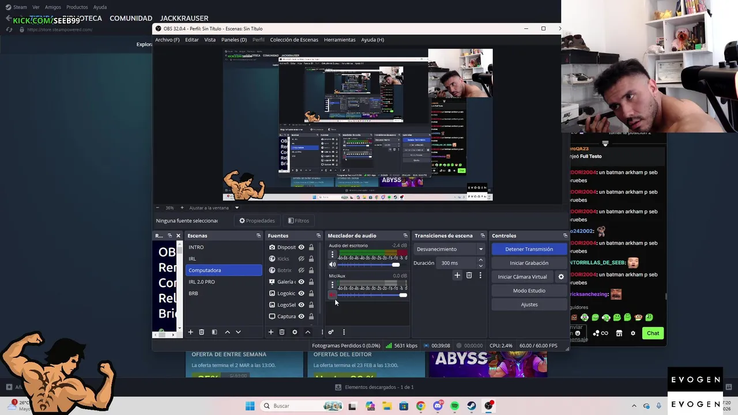Select the BRB scene
Screen dimensions: 738x415
click(224, 293)
